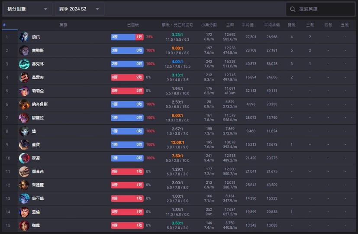Open the 莉莉亞 champion avatar
The width and height of the screenshot is (358, 234).
click(x=24, y=91)
